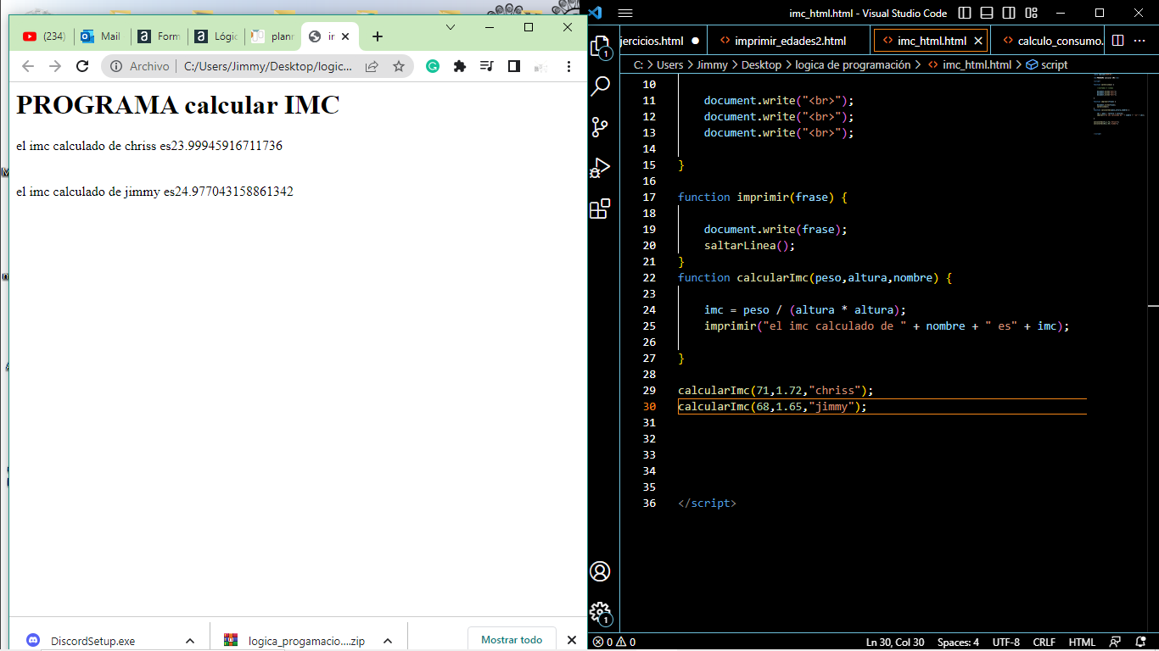Screen dimensions: 1159x651
Task: Click the Ln 30, Col 30 status
Action: [x=895, y=642]
